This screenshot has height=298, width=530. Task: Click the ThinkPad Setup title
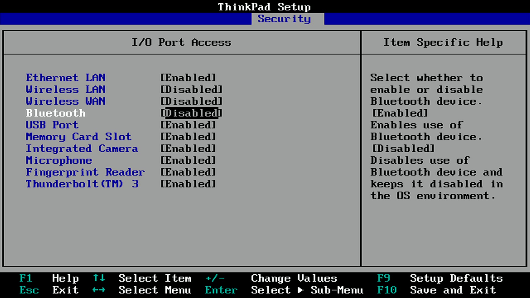pos(264,7)
